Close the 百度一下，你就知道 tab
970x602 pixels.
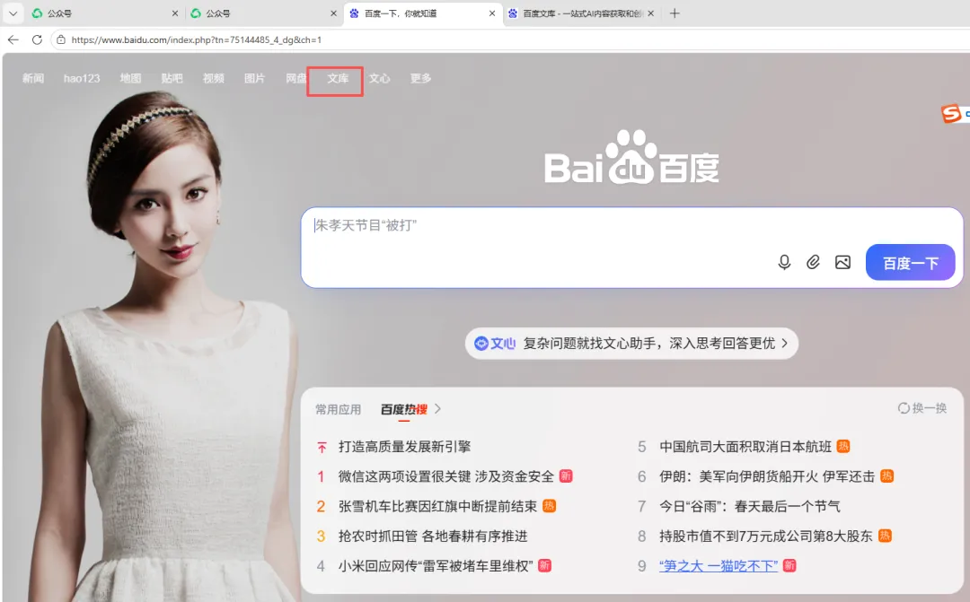pyautogui.click(x=492, y=13)
